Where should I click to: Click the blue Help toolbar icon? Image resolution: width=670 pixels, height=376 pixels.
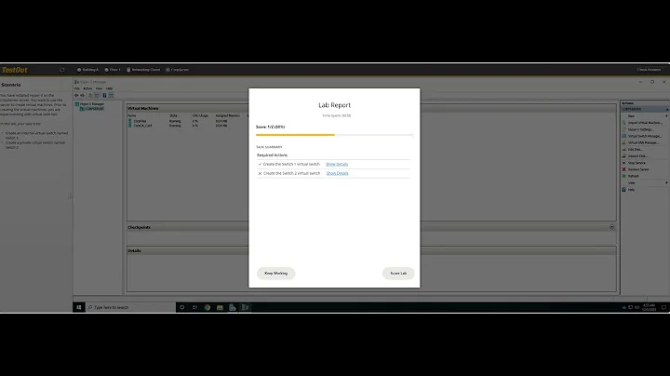click(104, 95)
